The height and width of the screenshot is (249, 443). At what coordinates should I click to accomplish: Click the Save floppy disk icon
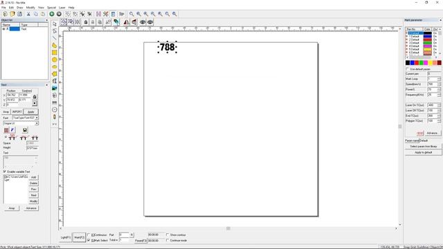[x=20, y=14]
